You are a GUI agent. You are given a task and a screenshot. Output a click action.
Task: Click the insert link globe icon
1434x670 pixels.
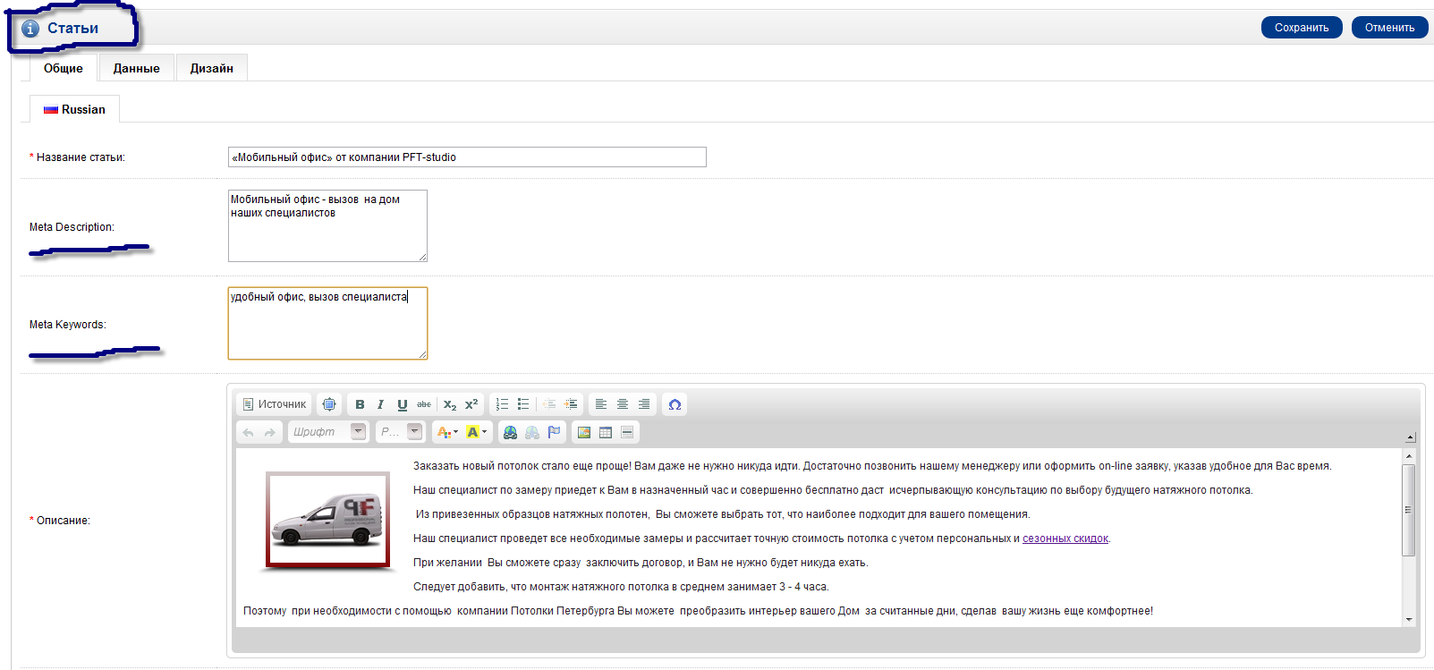pos(510,432)
